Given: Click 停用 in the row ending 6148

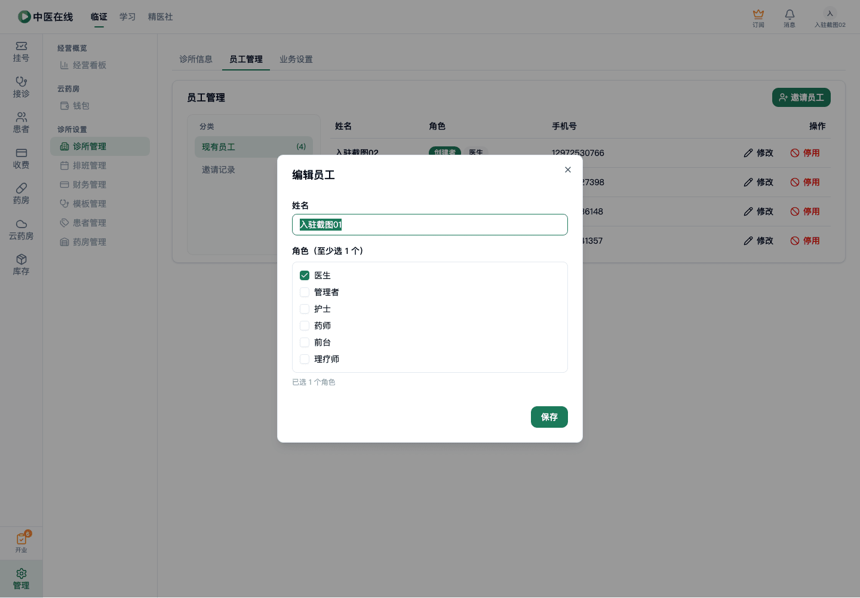Looking at the screenshot, I should (805, 211).
